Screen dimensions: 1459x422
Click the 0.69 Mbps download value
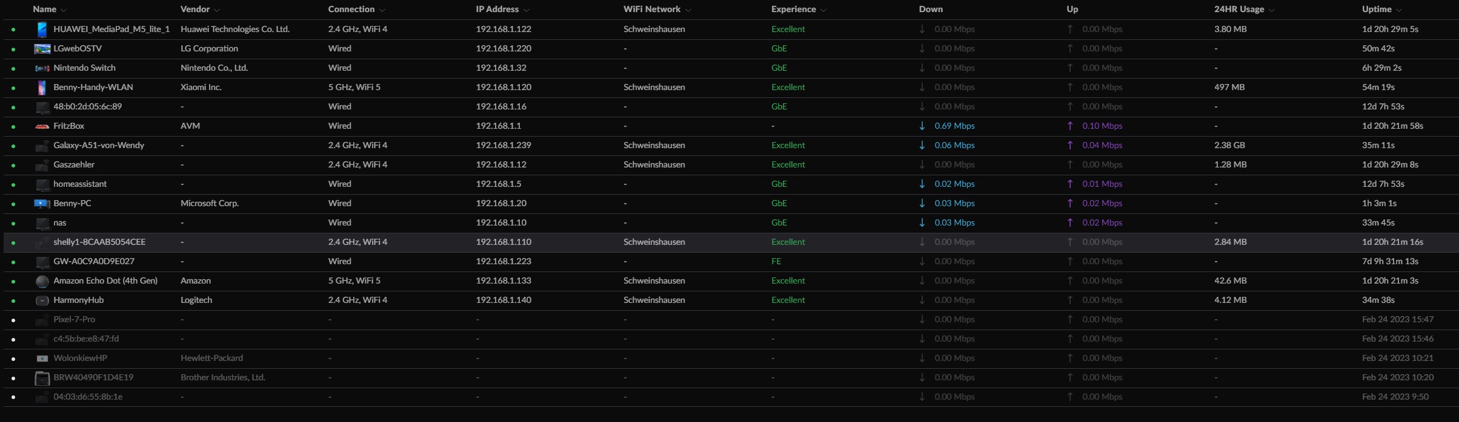(954, 126)
